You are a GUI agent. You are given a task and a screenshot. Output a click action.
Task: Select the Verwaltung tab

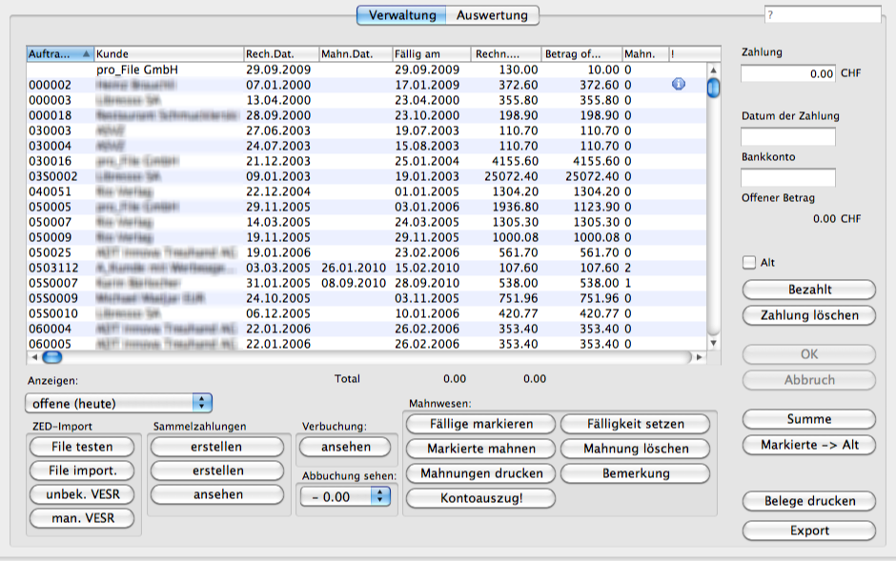coord(402,15)
